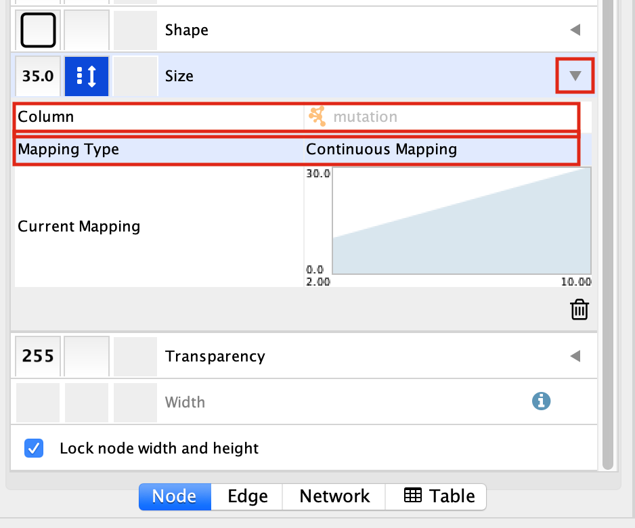Image resolution: width=635 pixels, height=528 pixels.
Task: Open the Transparency default value 255 box
Action: [38, 356]
